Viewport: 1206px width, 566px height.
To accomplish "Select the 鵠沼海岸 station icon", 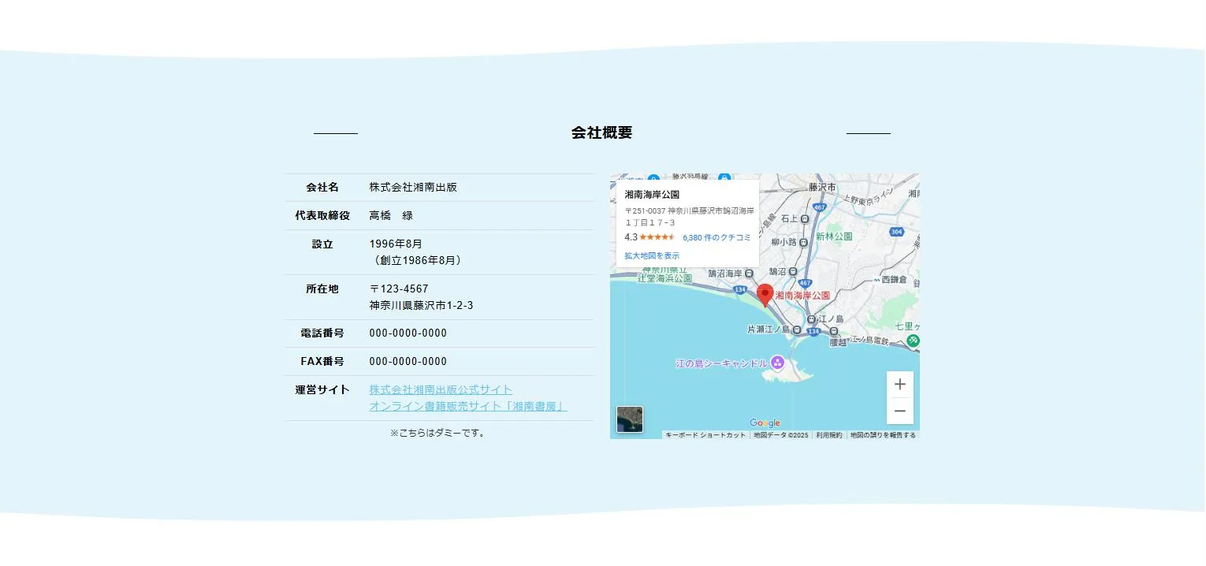I will pos(750,274).
